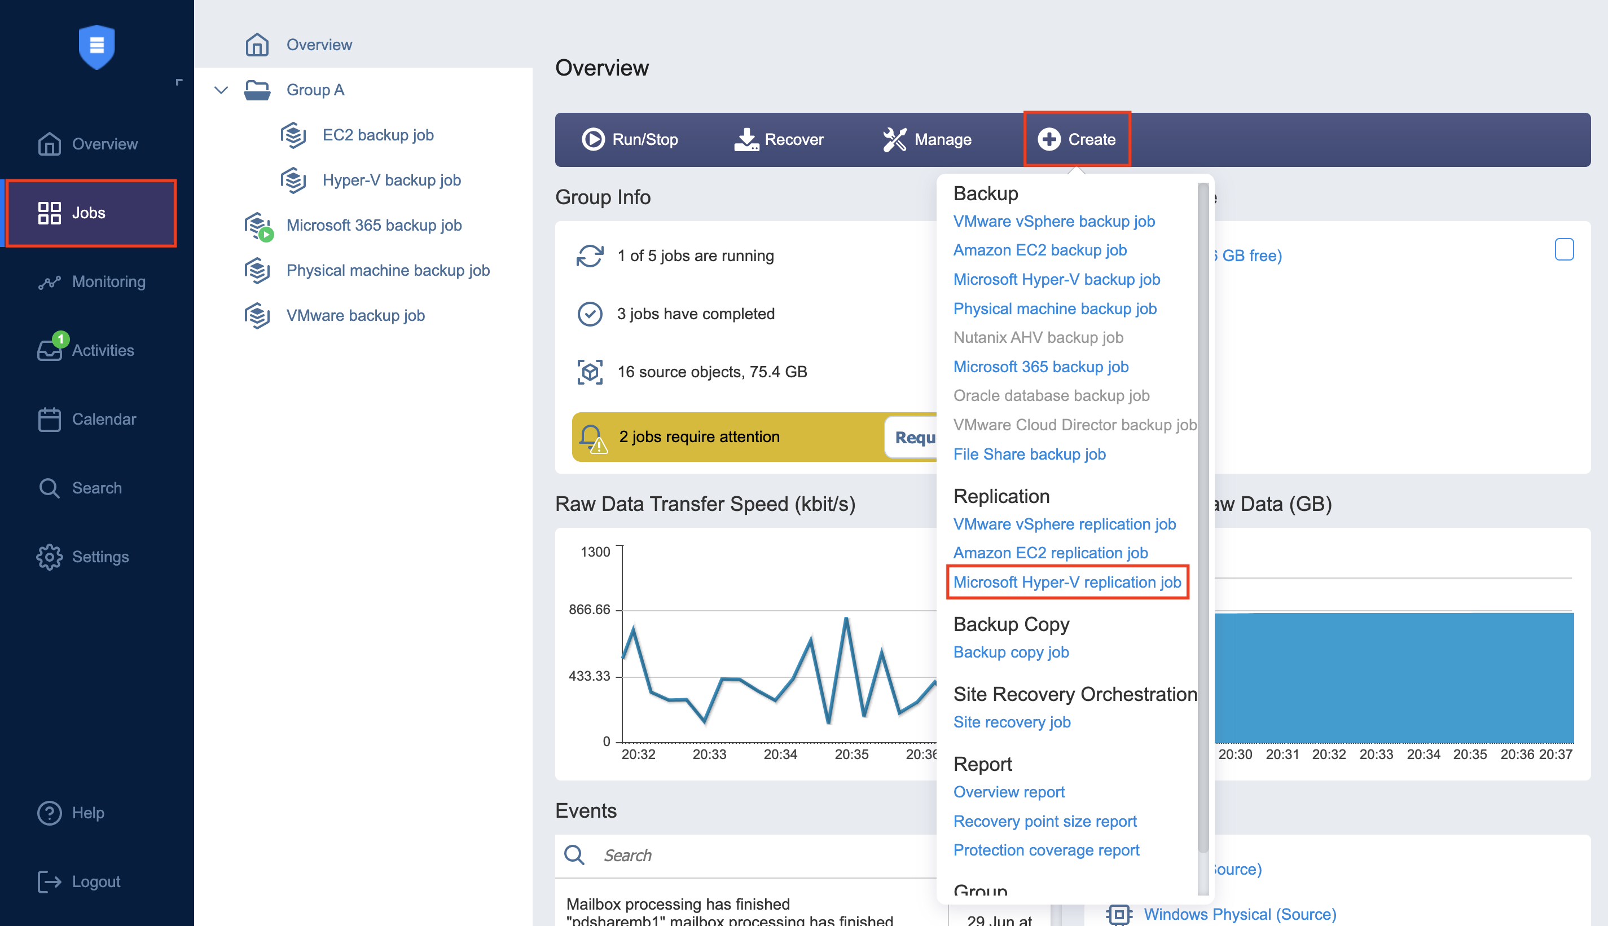Select the EC2 backup job icon

(293, 135)
